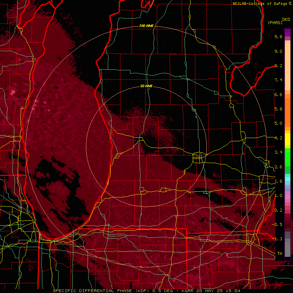
Task: Click the 7.4 scale value
Action: tap(278, 80)
